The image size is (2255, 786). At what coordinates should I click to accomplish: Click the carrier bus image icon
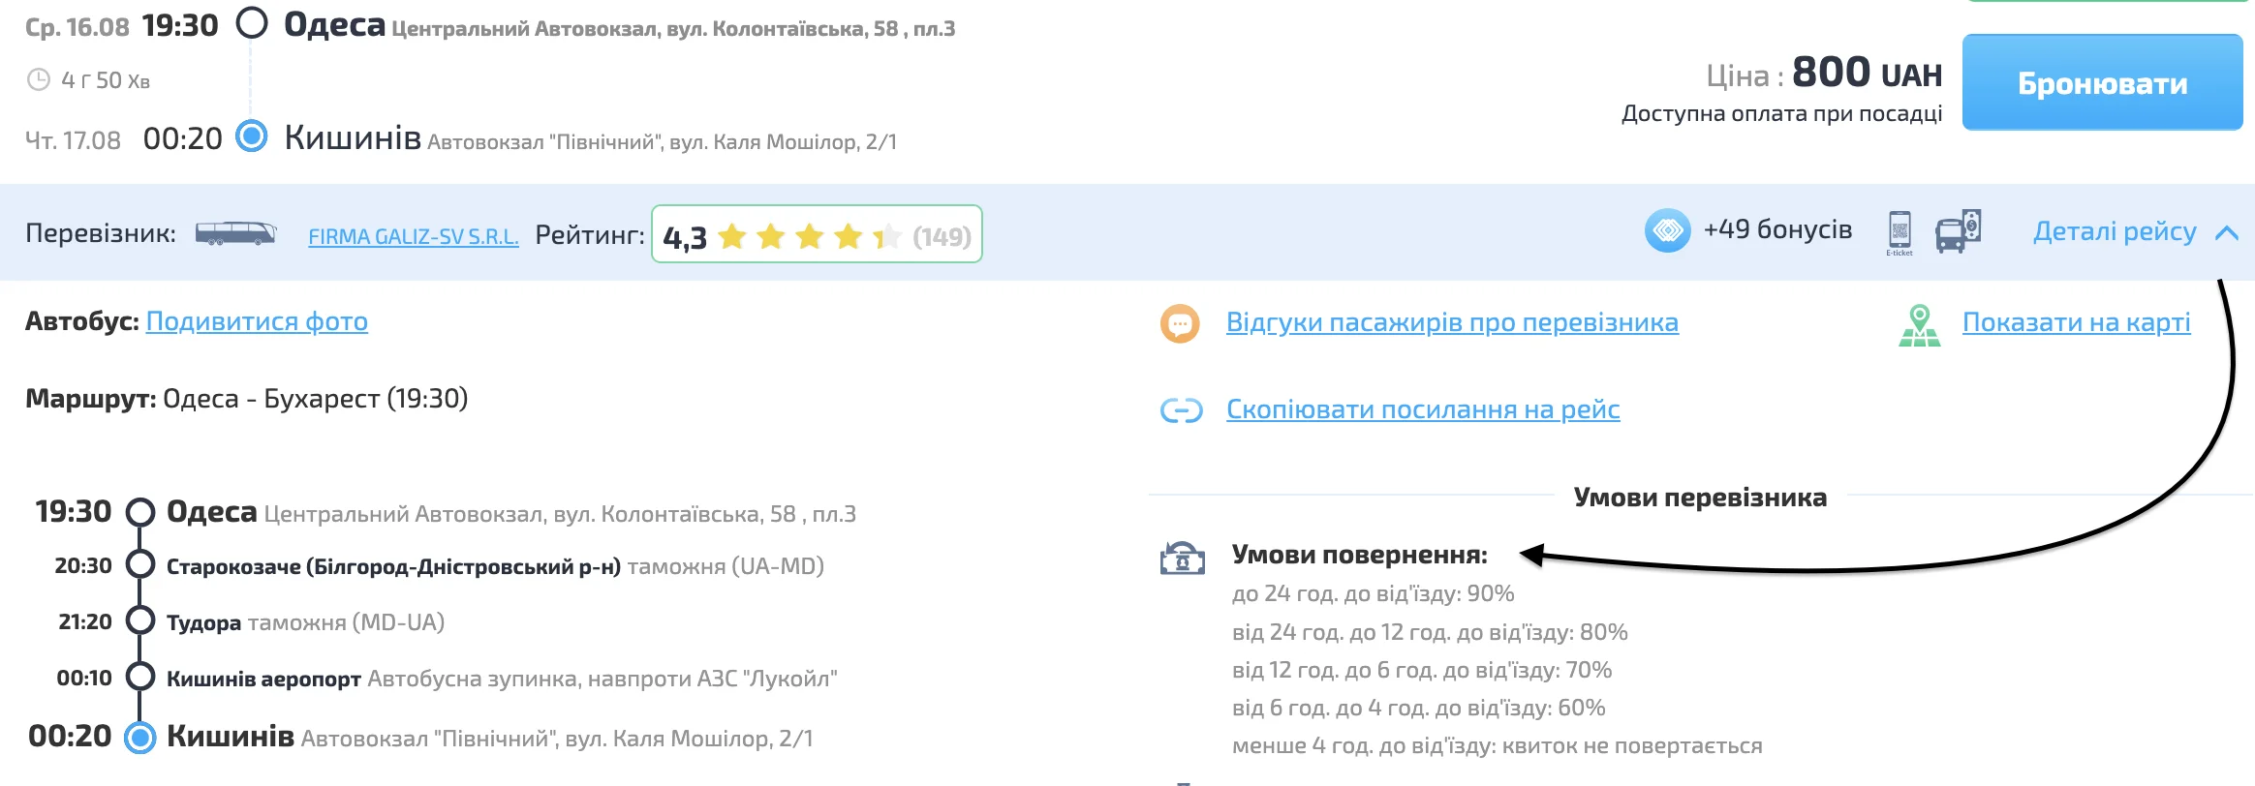(x=235, y=234)
